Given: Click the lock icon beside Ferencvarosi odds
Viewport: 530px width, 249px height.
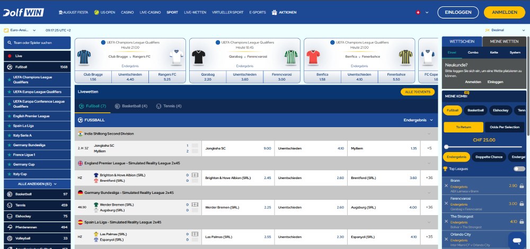Looking at the screenshot, I should [522, 203].
